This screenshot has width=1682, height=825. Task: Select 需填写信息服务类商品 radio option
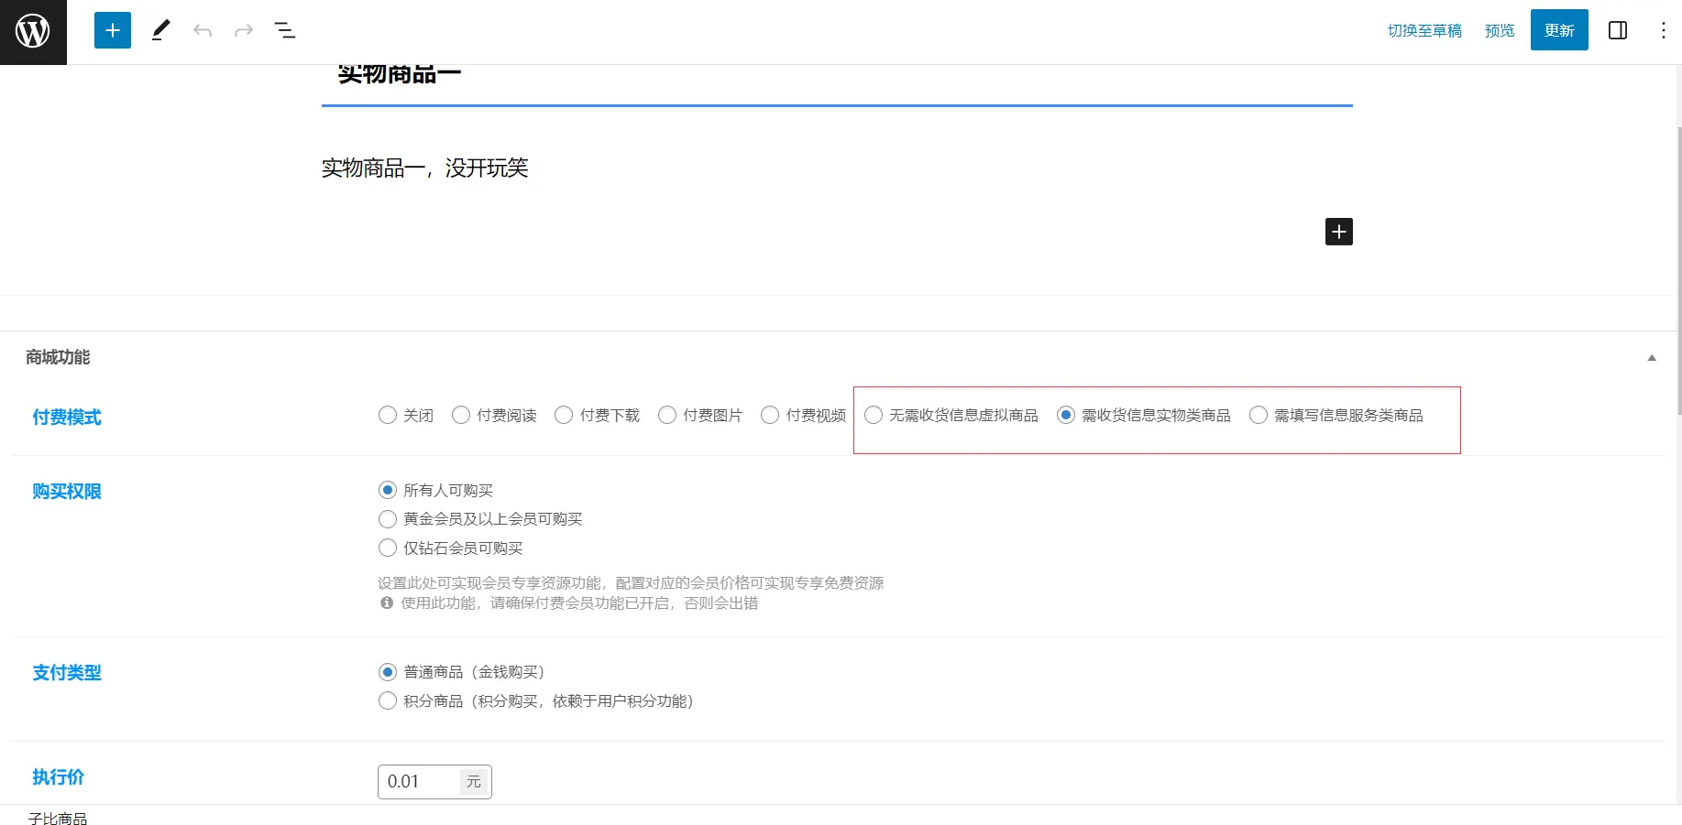(1259, 416)
